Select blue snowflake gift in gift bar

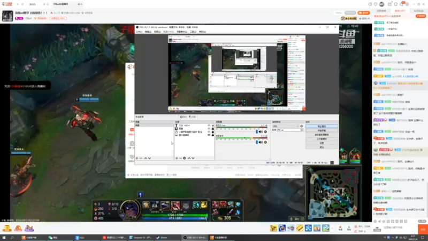(x=309, y=228)
